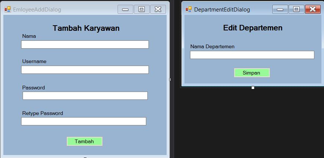Click the Nama label in employee form
This screenshot has height=158, width=324.
[x=29, y=36]
